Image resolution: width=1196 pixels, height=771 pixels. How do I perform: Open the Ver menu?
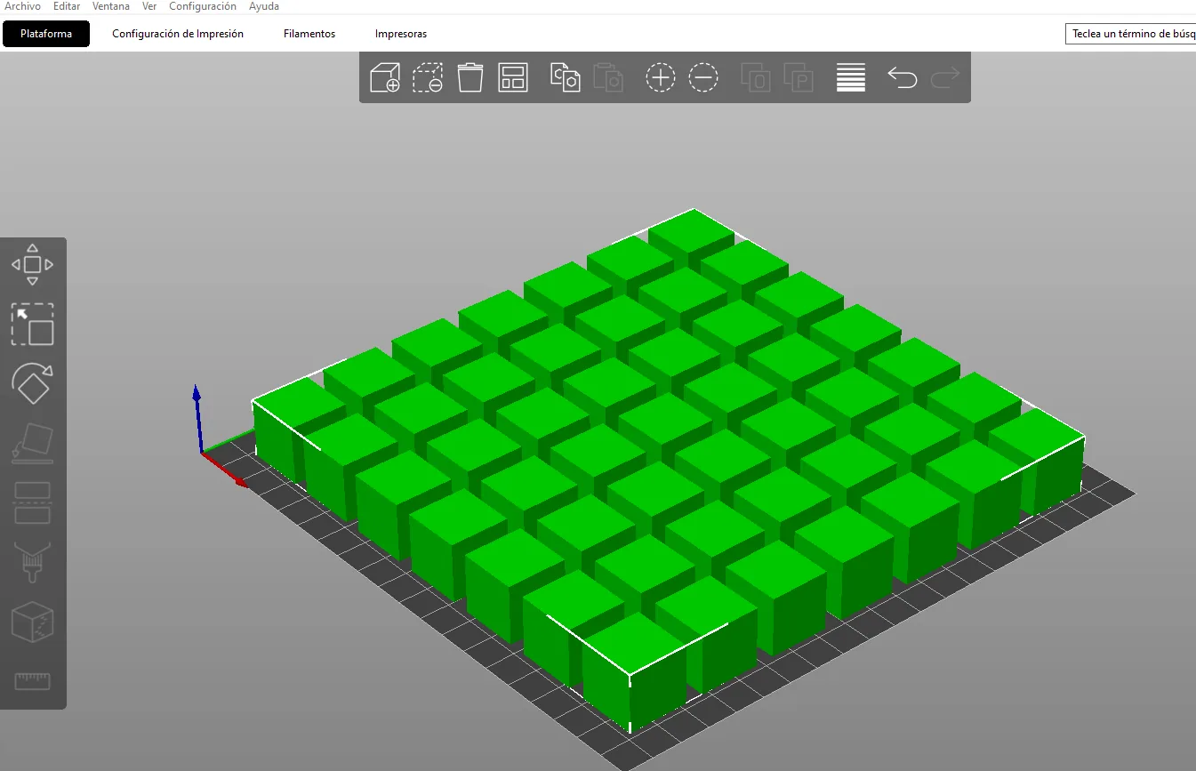149,6
